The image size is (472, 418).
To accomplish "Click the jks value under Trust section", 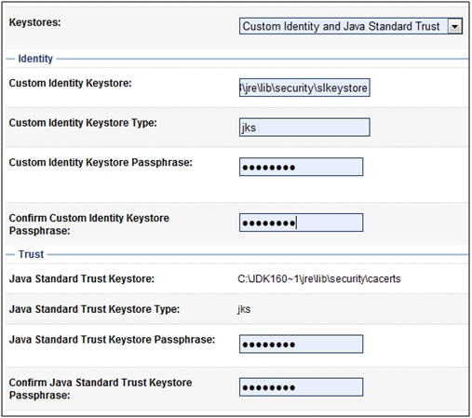I will (x=244, y=309).
